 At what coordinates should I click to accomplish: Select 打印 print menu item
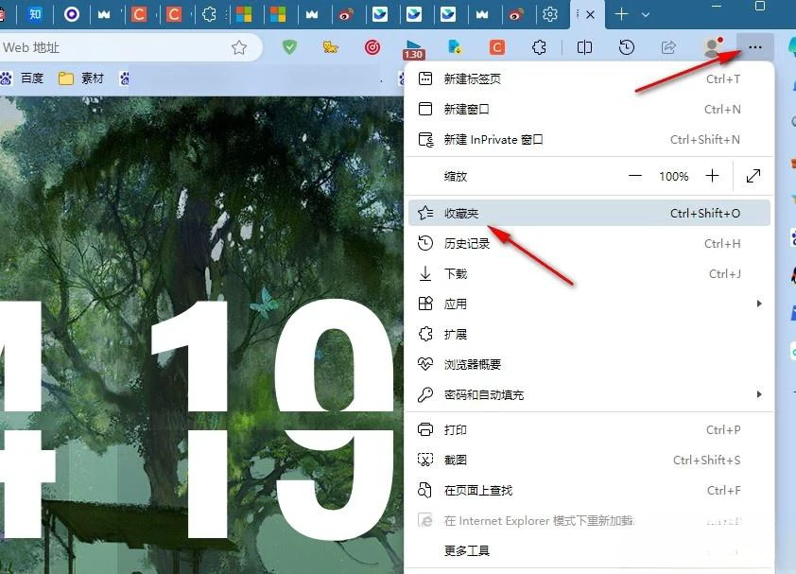(x=589, y=429)
